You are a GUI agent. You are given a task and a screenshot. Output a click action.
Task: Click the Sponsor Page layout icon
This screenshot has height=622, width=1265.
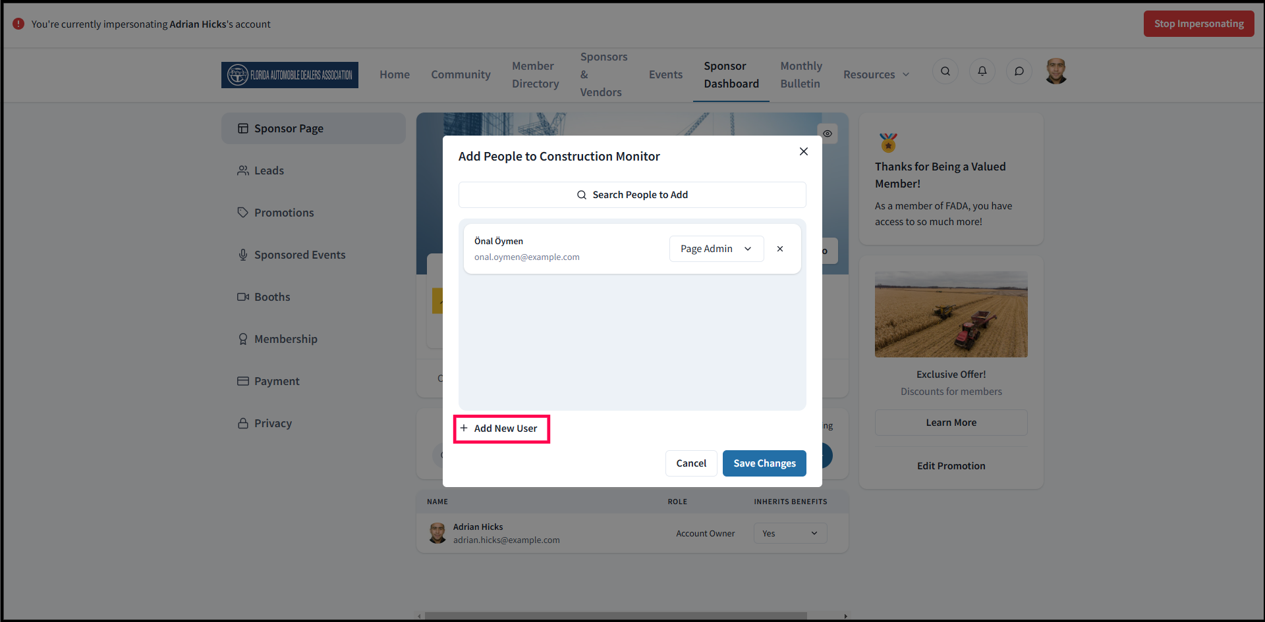243,128
